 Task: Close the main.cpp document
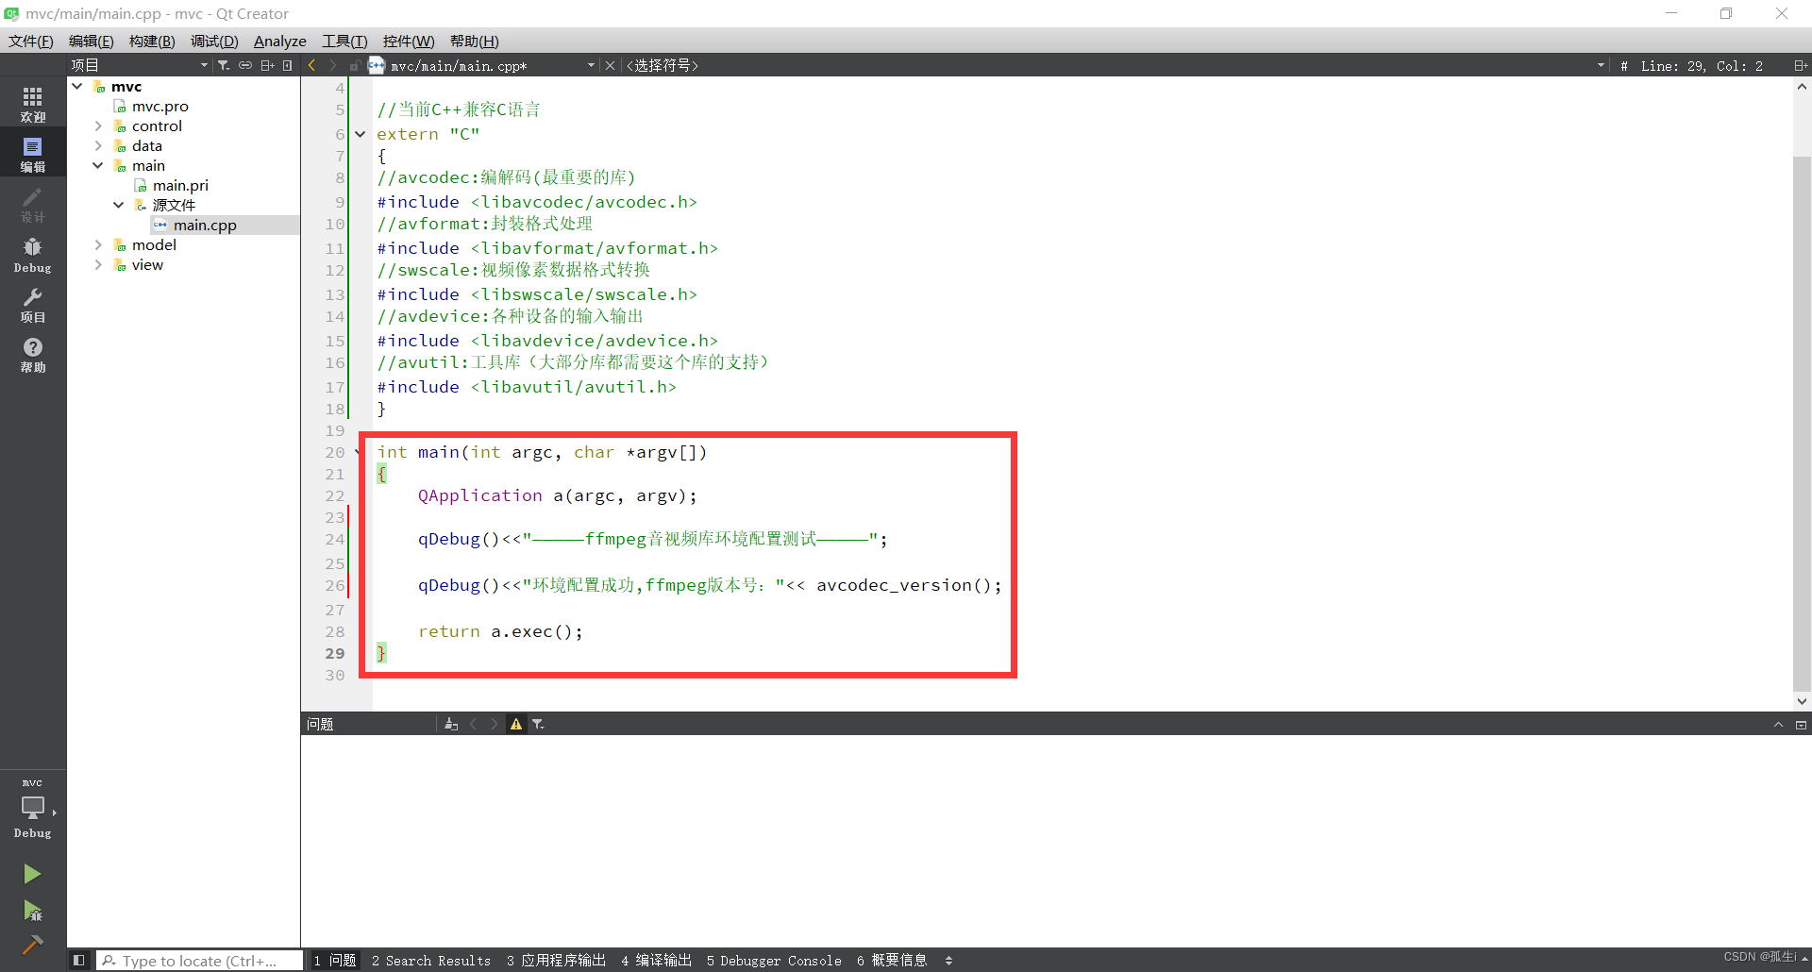(610, 65)
